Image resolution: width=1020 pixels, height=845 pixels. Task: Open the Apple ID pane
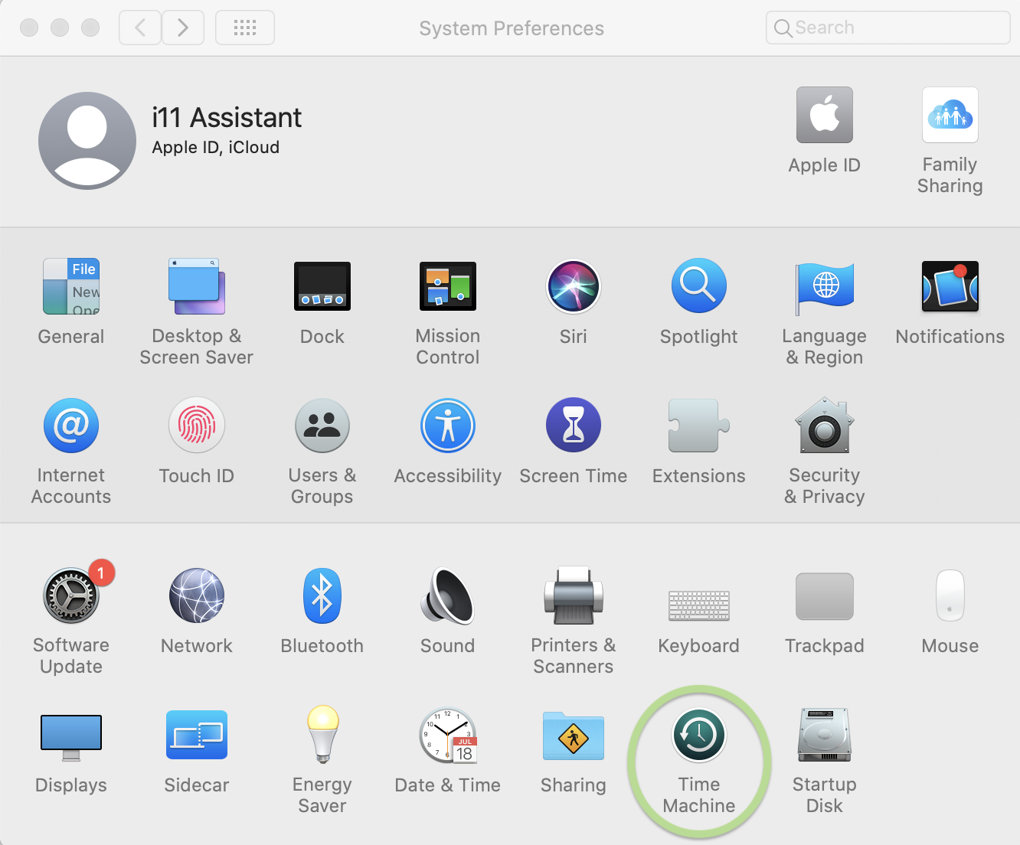825,115
